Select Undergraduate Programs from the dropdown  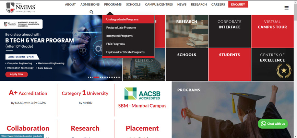point(122,19)
